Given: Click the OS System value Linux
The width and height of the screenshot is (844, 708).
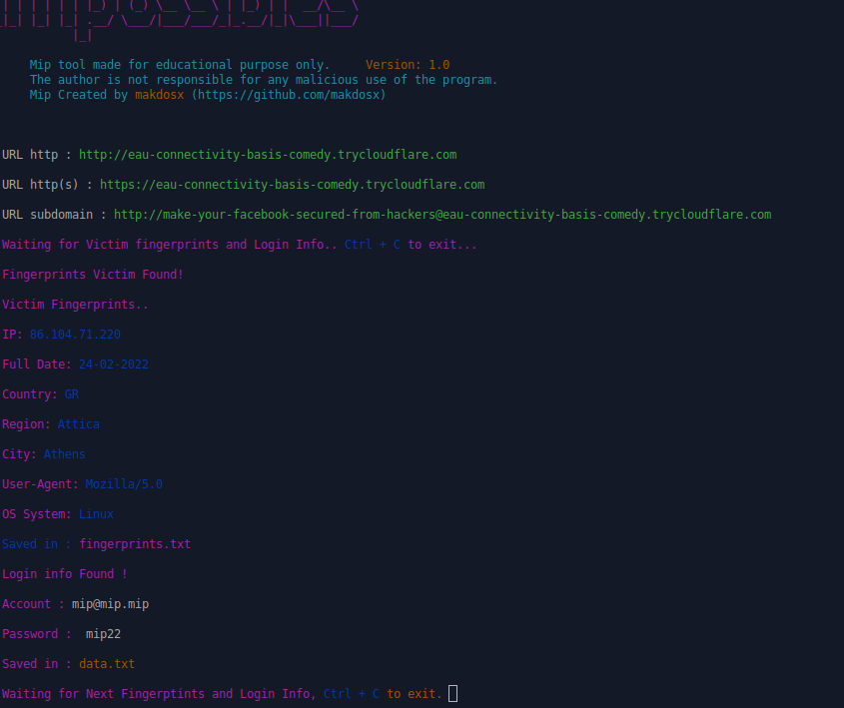Looking at the screenshot, I should (x=96, y=514).
